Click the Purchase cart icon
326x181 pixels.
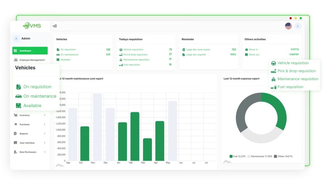(x=15, y=124)
